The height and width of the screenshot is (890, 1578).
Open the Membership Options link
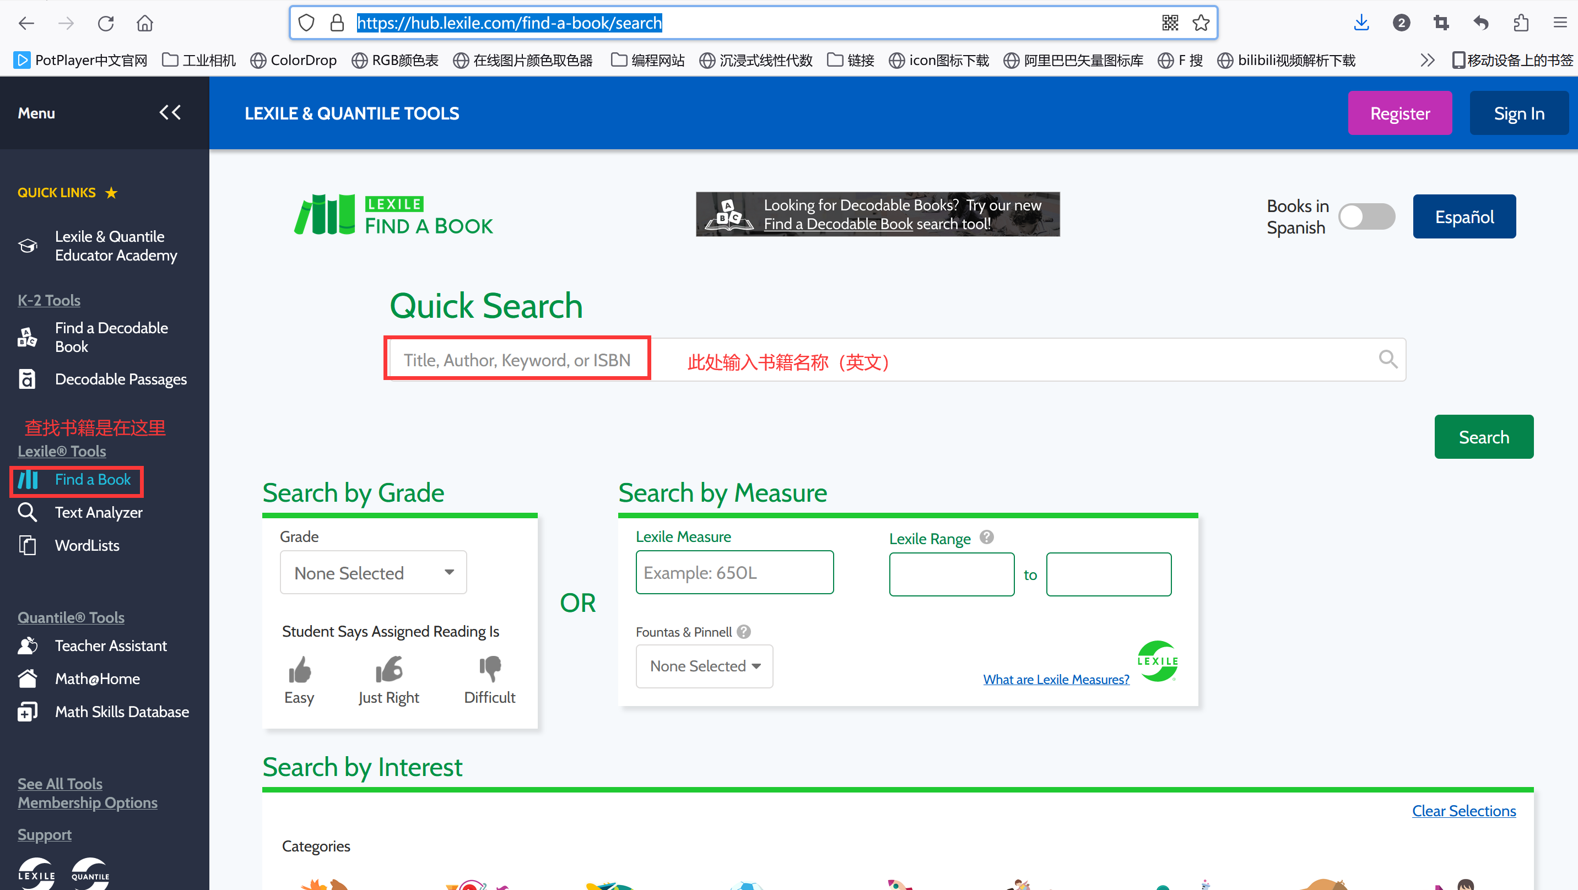(x=88, y=802)
